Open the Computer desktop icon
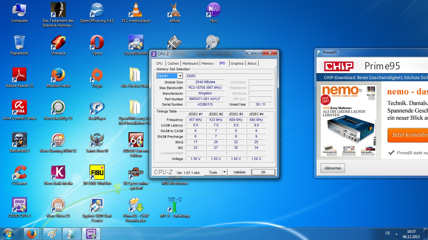 pyautogui.click(x=19, y=12)
